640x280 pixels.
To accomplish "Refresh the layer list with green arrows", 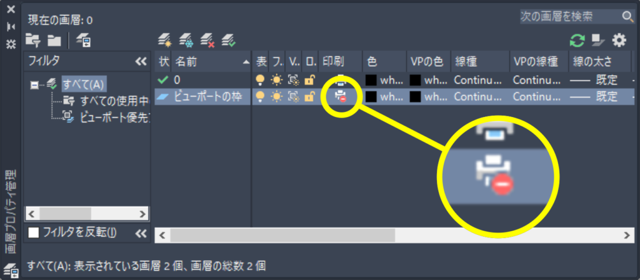I will 577,40.
